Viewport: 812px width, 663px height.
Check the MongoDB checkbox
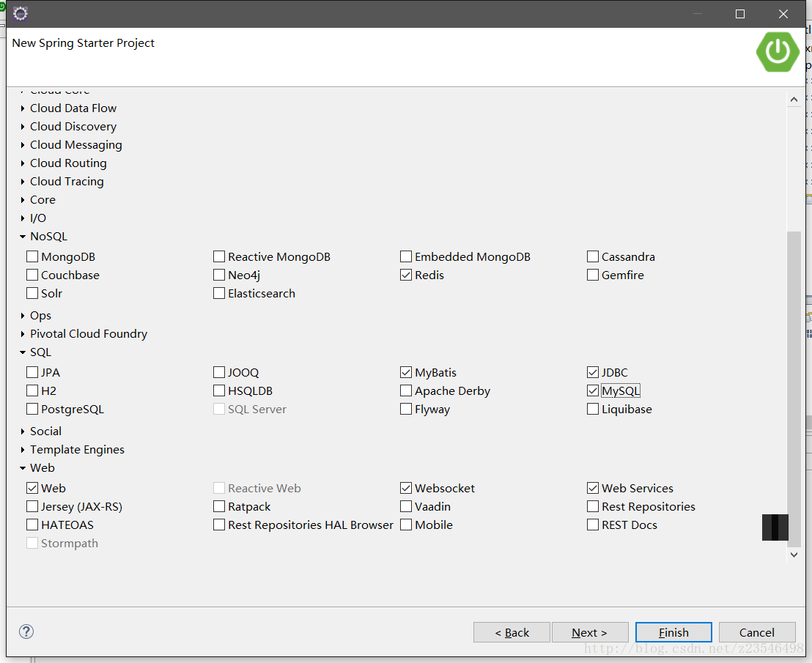[33, 256]
